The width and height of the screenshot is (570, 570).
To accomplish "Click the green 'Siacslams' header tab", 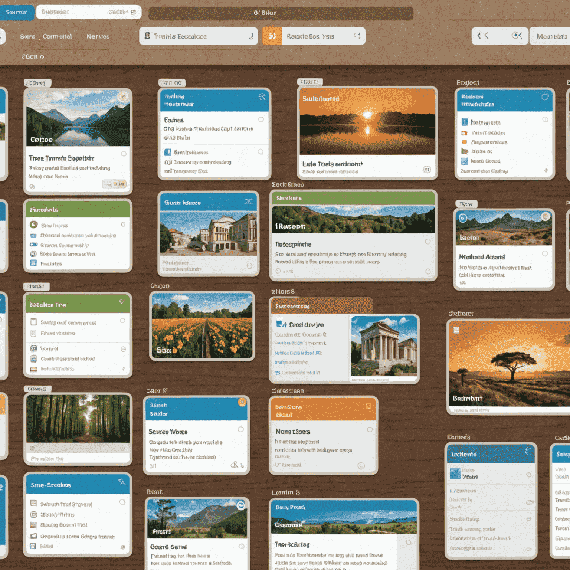I will tap(353, 198).
